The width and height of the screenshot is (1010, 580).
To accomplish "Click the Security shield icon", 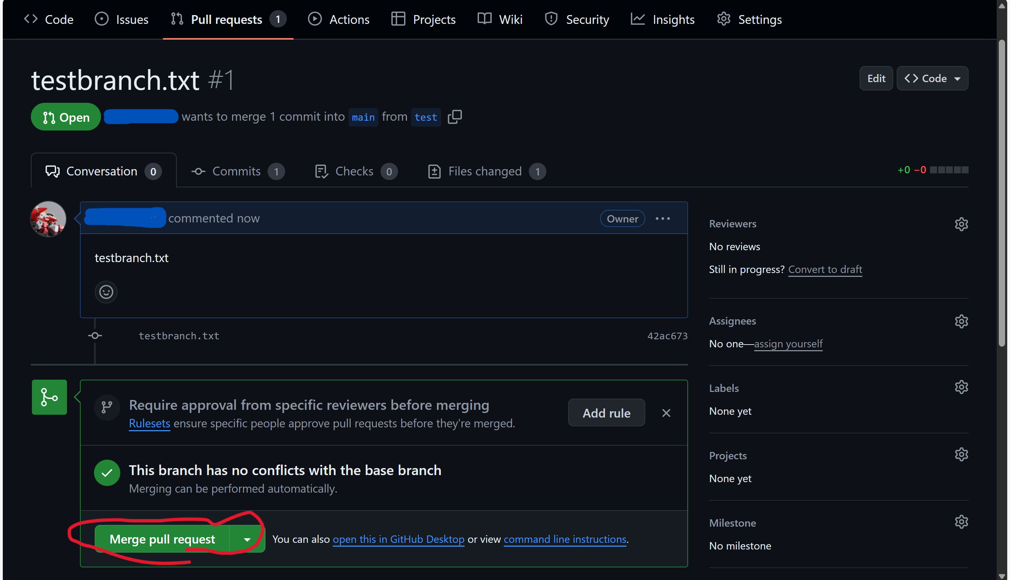I will [551, 19].
